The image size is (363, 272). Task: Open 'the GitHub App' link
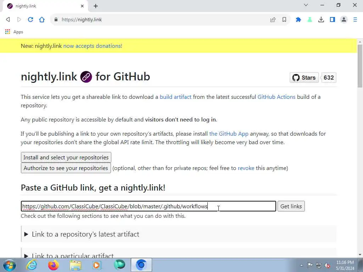[229, 134]
